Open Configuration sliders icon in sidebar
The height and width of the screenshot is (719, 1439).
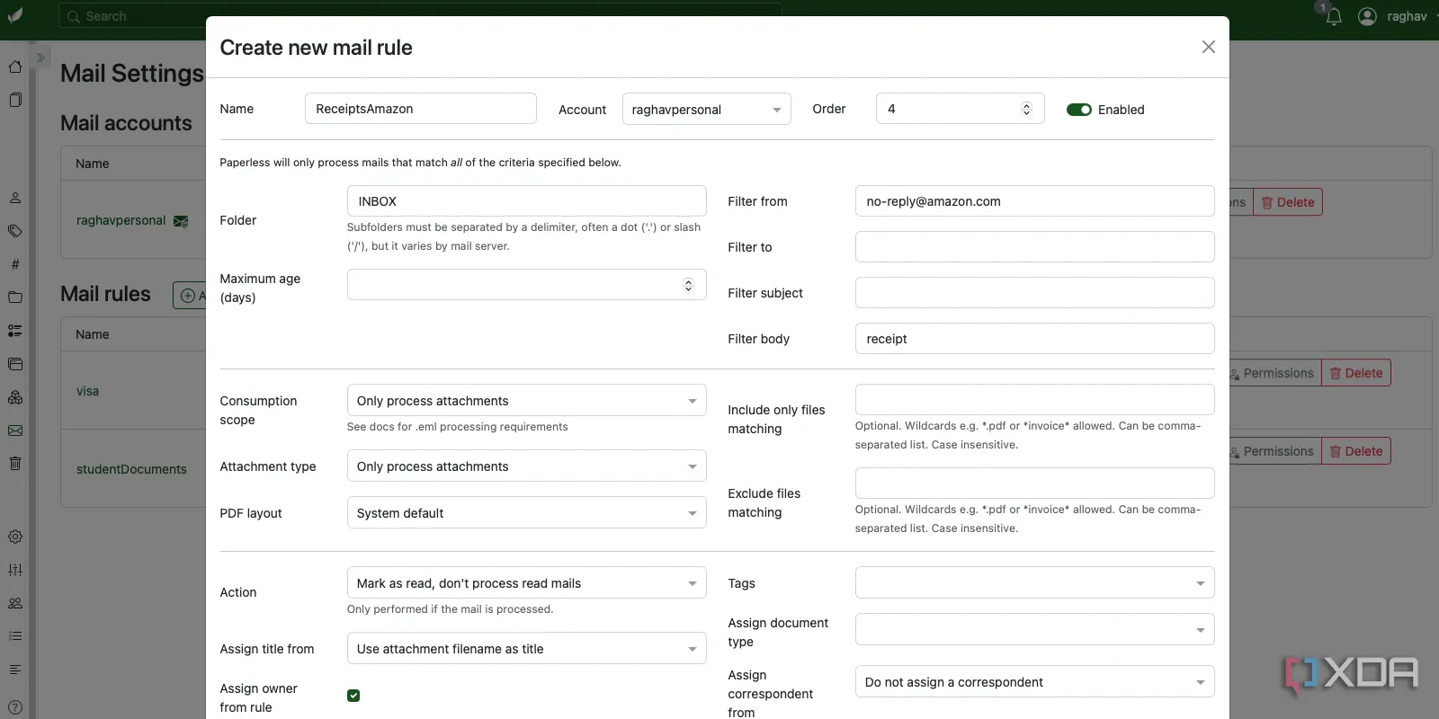coord(15,570)
